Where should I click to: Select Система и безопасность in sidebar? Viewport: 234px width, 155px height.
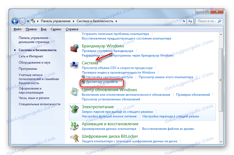[x=38, y=50]
